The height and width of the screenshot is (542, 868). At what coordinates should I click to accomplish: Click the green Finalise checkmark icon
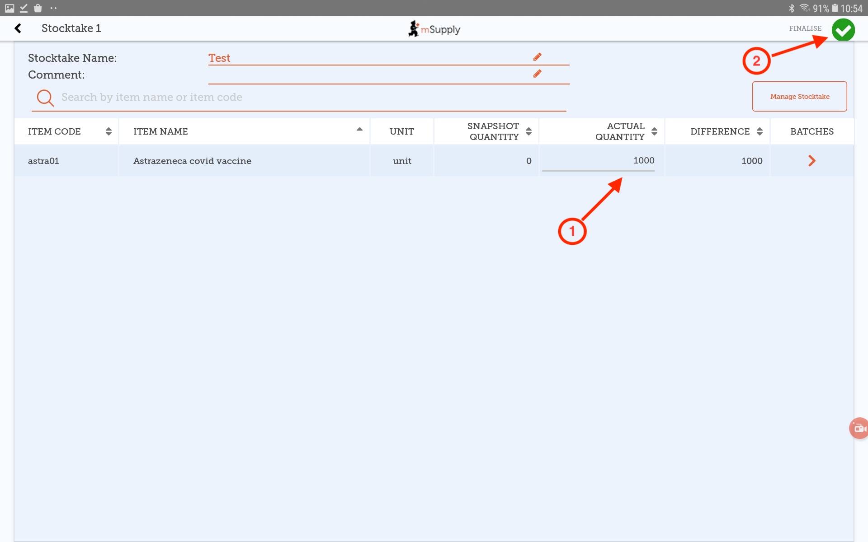pos(843,30)
